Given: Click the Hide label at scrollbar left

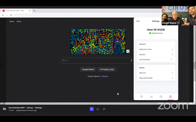Looking at the screenshot, I should pyautogui.click(x=2, y=103).
